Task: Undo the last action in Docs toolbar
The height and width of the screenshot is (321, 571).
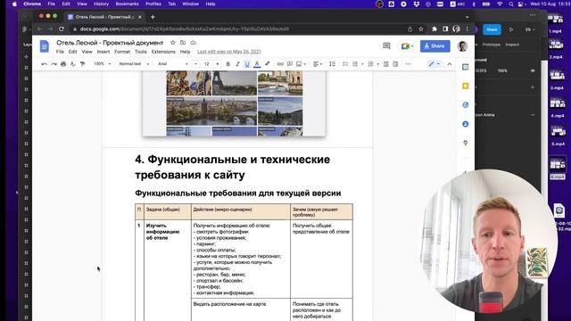Action: coord(44,64)
